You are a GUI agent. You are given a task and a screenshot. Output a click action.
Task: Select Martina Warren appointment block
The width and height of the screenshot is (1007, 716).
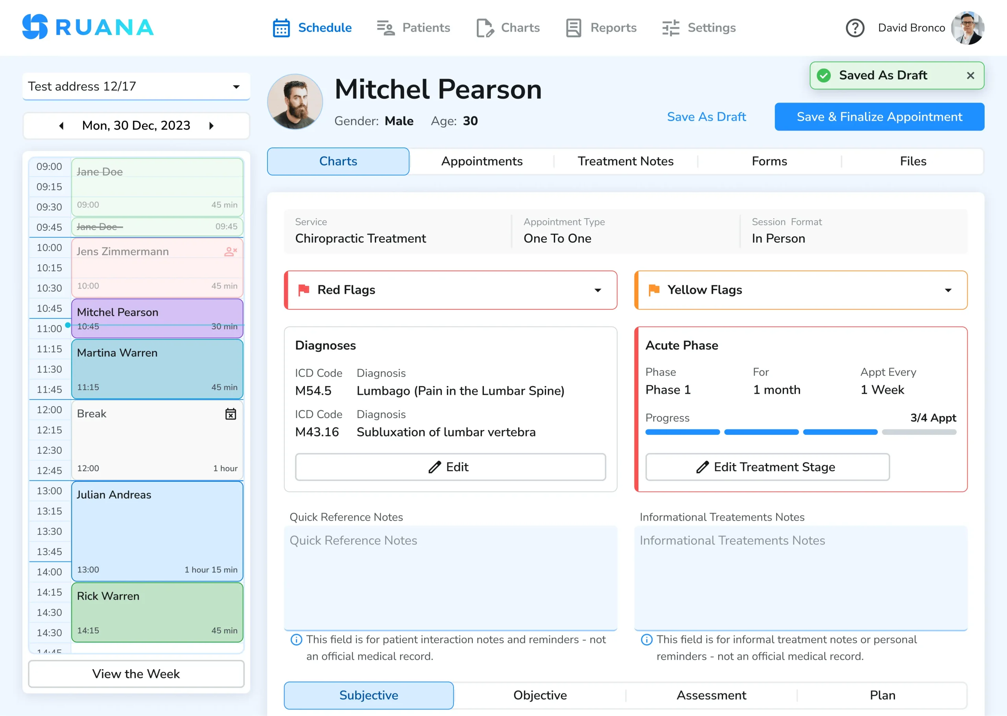[x=157, y=369]
